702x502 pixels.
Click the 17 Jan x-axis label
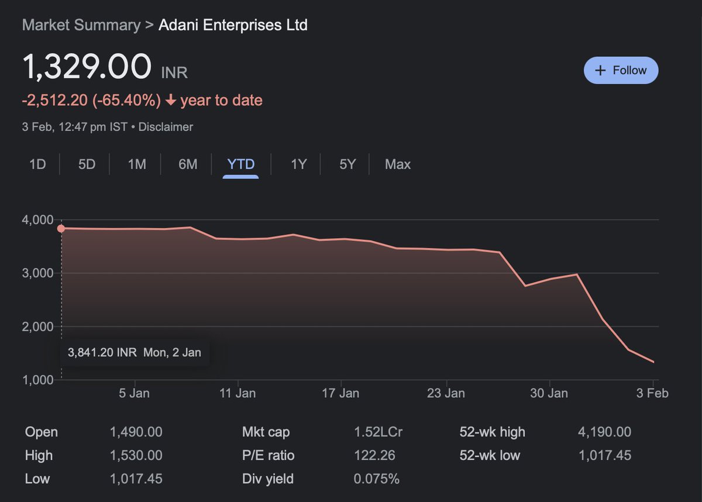340,393
